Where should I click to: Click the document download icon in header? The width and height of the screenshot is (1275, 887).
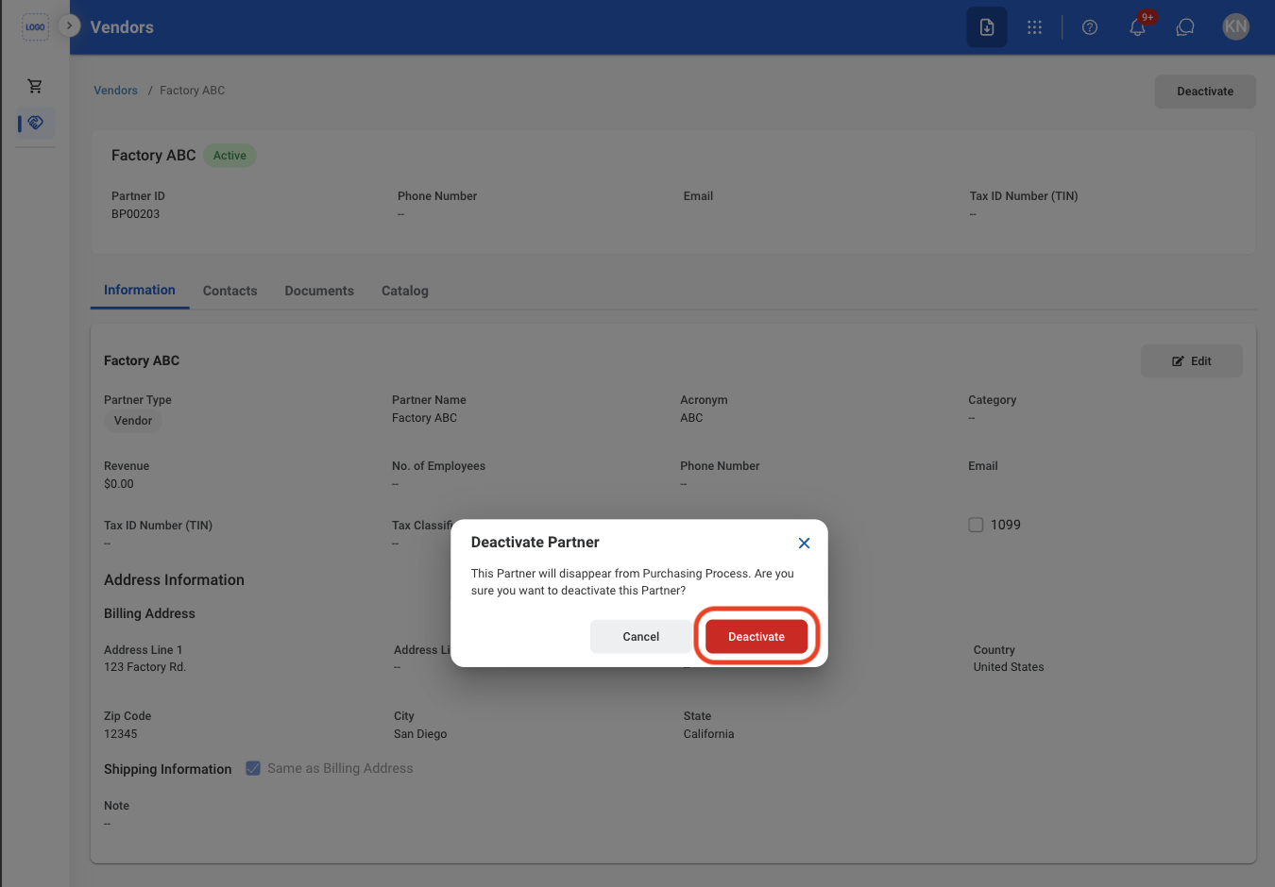pos(987,27)
